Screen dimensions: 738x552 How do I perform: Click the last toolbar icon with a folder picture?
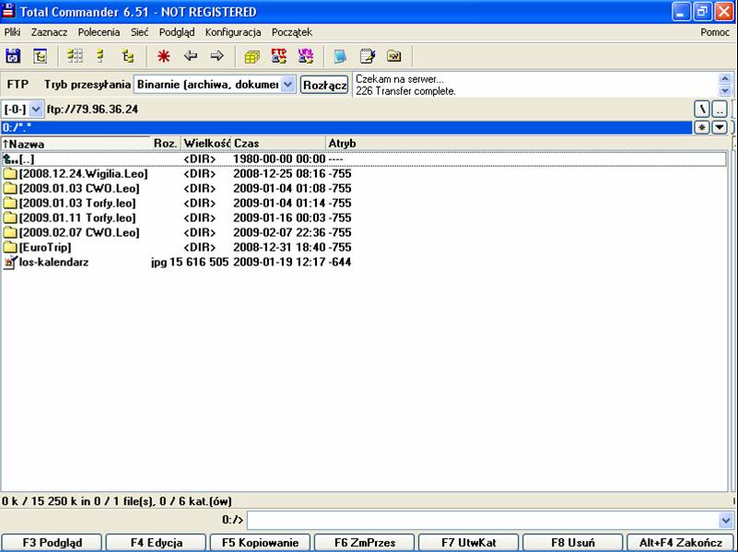[394, 56]
